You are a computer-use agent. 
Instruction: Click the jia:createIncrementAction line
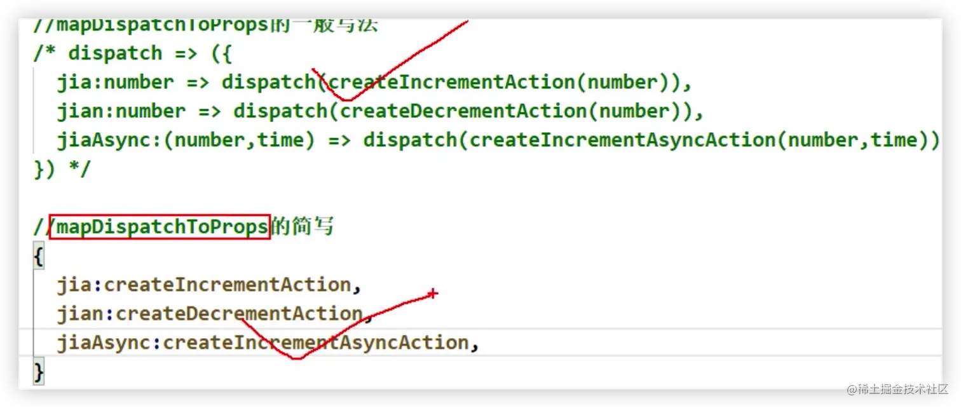pos(209,285)
